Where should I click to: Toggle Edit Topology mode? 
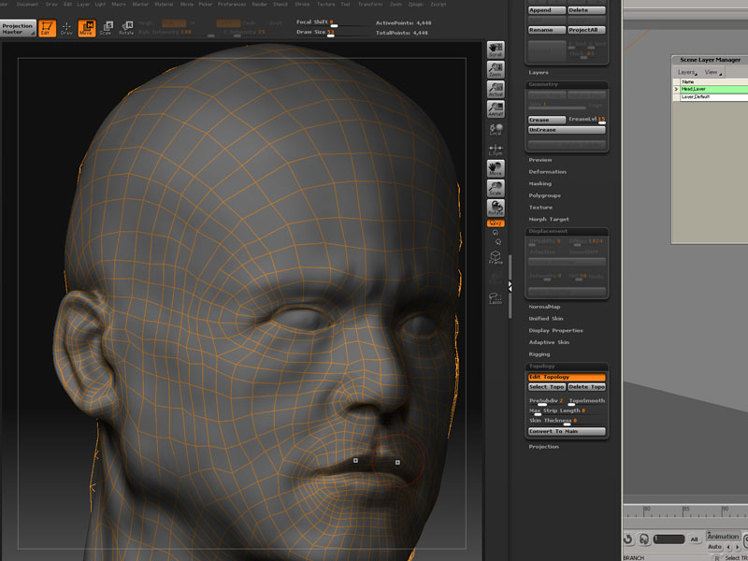567,377
